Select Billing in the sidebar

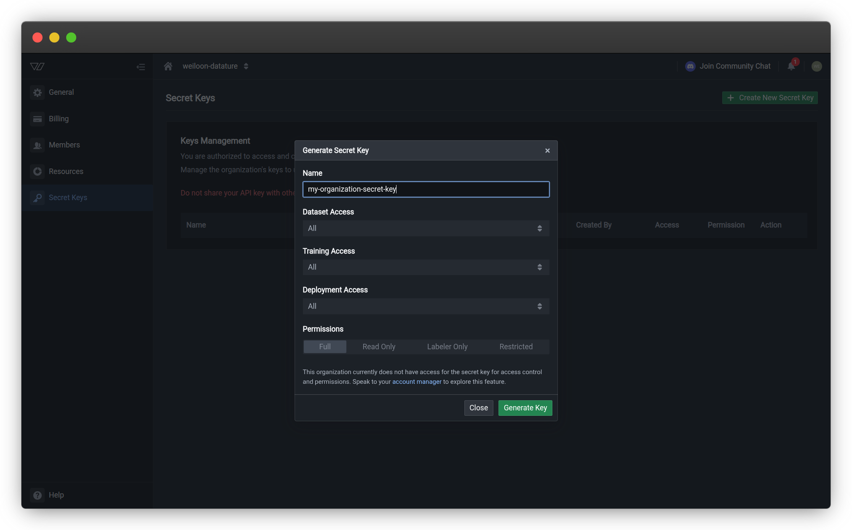(x=59, y=119)
